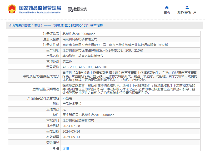
Task: Click the 政务服务门户 label
Action: pos(187,13)
